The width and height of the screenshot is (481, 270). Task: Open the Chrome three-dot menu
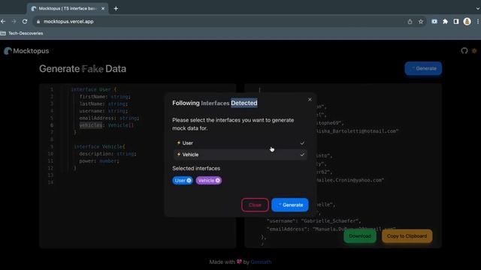(478, 22)
